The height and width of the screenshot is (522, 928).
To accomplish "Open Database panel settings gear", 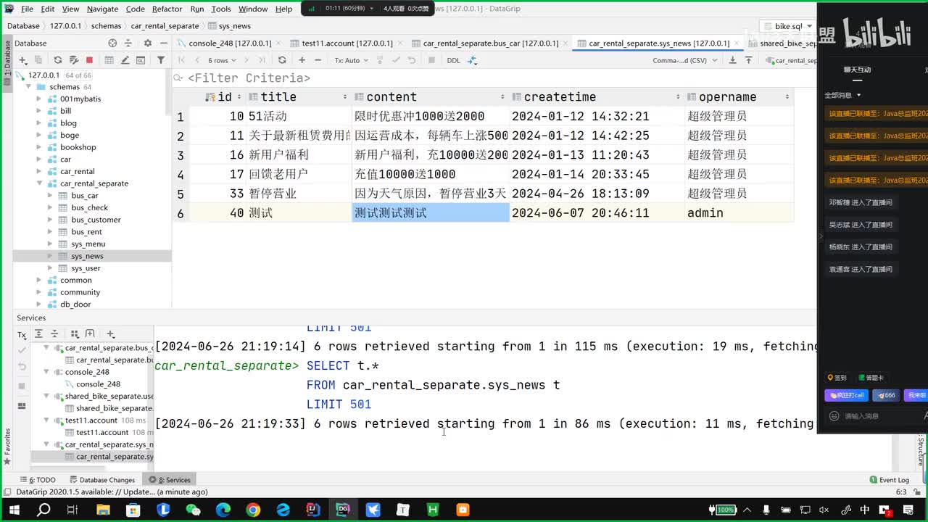I will click(147, 43).
